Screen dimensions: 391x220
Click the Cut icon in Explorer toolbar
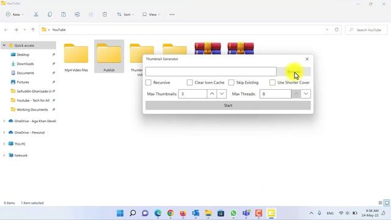click(x=36, y=15)
